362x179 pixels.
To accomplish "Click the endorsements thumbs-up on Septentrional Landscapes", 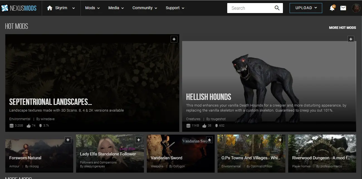I will click(x=28, y=126).
